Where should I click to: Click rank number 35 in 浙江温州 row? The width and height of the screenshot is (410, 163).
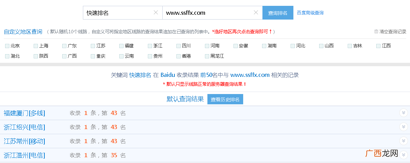click(x=114, y=155)
